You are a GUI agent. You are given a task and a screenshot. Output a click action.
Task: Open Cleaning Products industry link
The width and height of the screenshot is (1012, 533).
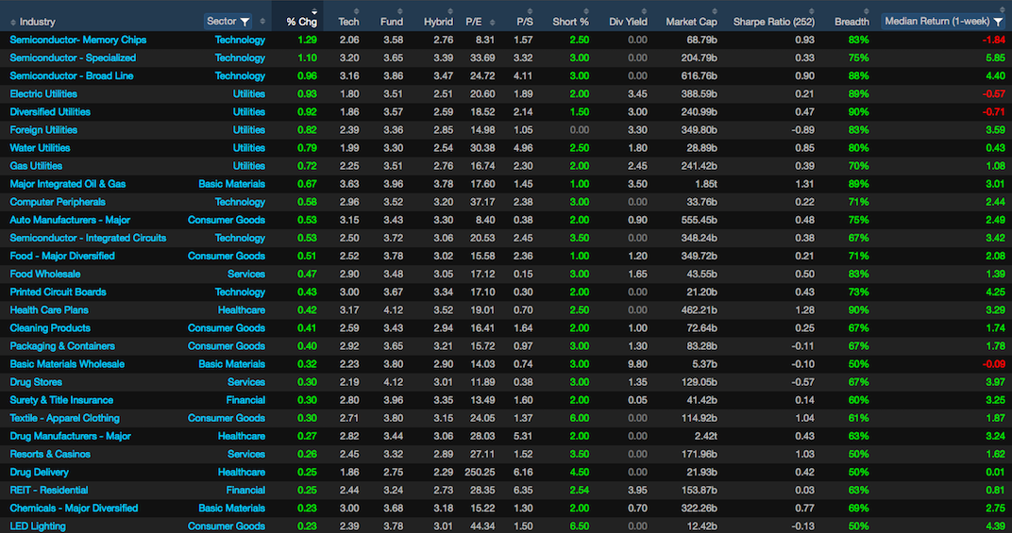click(50, 329)
